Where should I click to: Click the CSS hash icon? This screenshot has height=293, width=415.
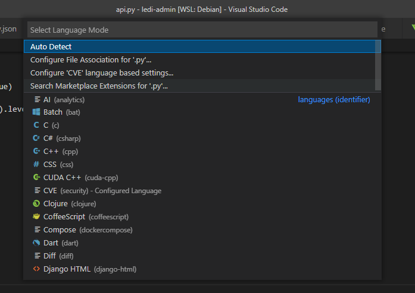[x=37, y=165]
